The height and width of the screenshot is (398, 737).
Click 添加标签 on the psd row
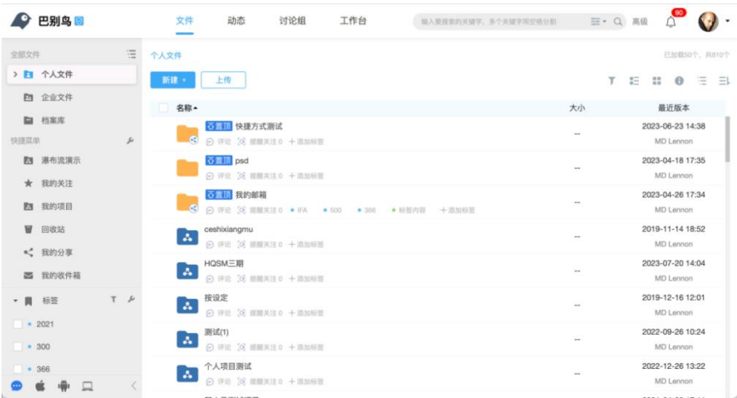coord(306,176)
